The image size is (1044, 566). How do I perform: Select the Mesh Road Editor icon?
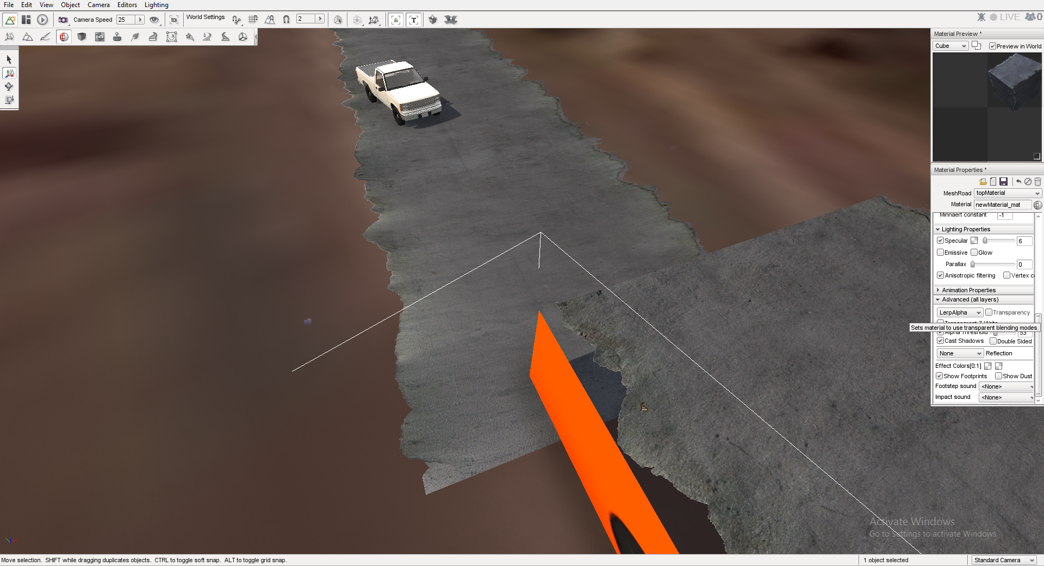(x=153, y=37)
